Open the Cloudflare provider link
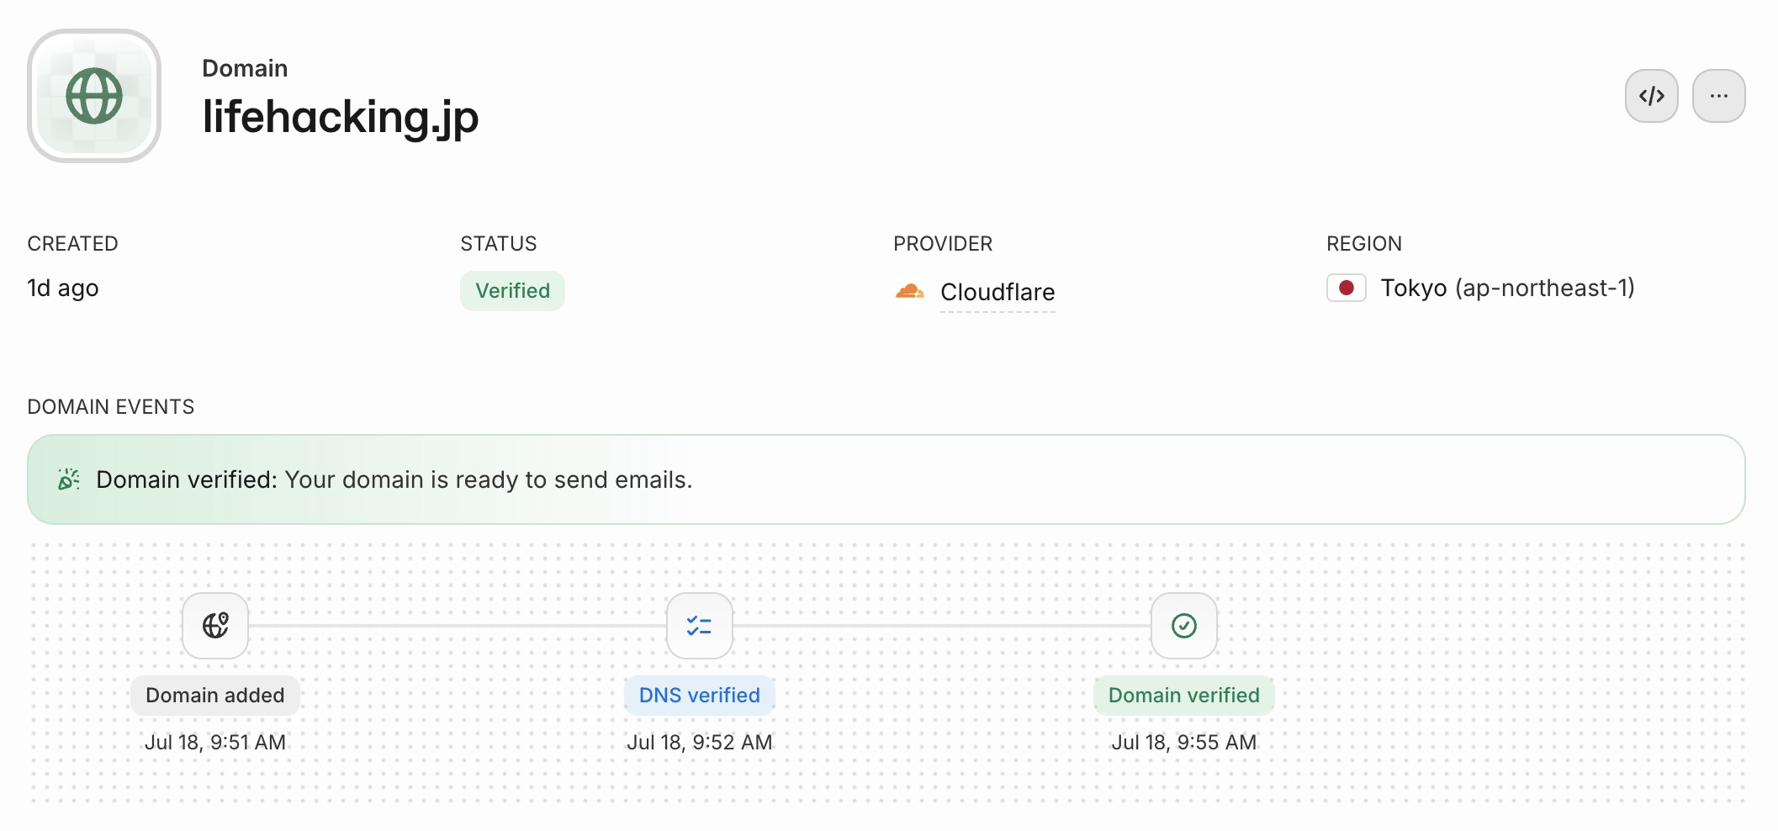The width and height of the screenshot is (1778, 831). 997,292
